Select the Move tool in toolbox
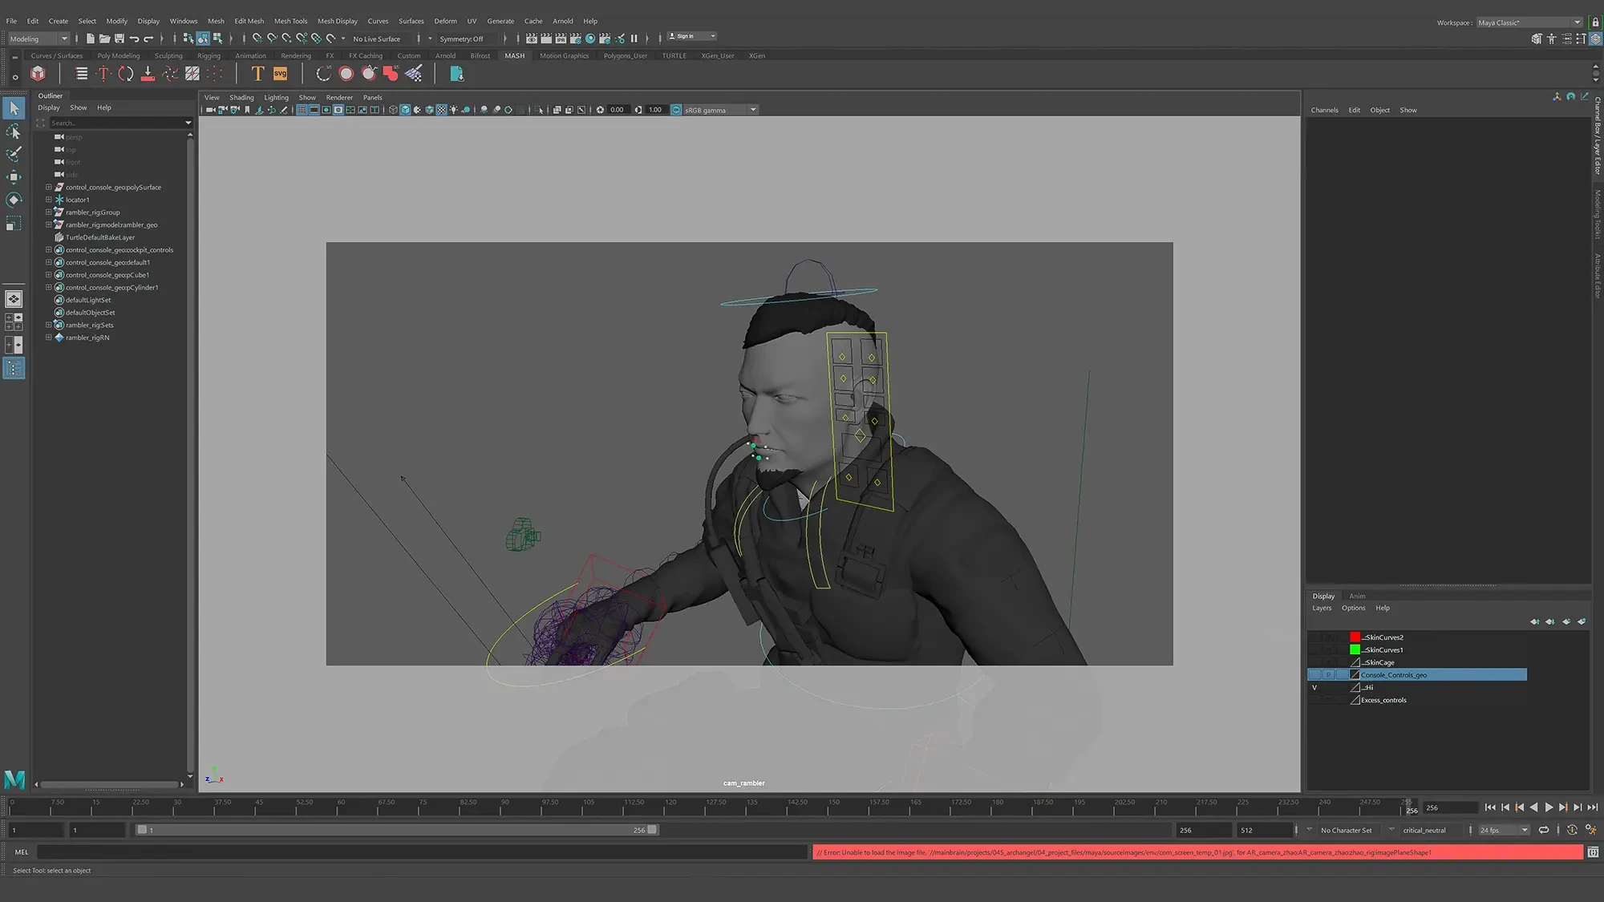This screenshot has height=902, width=1604. (14, 176)
